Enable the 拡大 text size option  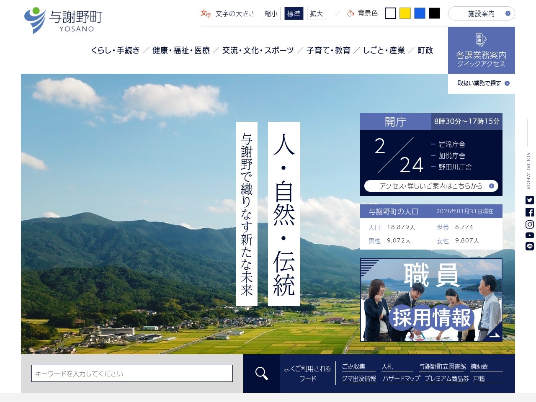[316, 13]
